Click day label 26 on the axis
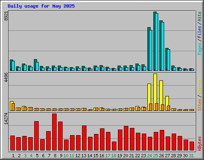The width and height of the screenshot is (204, 160). point(161,156)
